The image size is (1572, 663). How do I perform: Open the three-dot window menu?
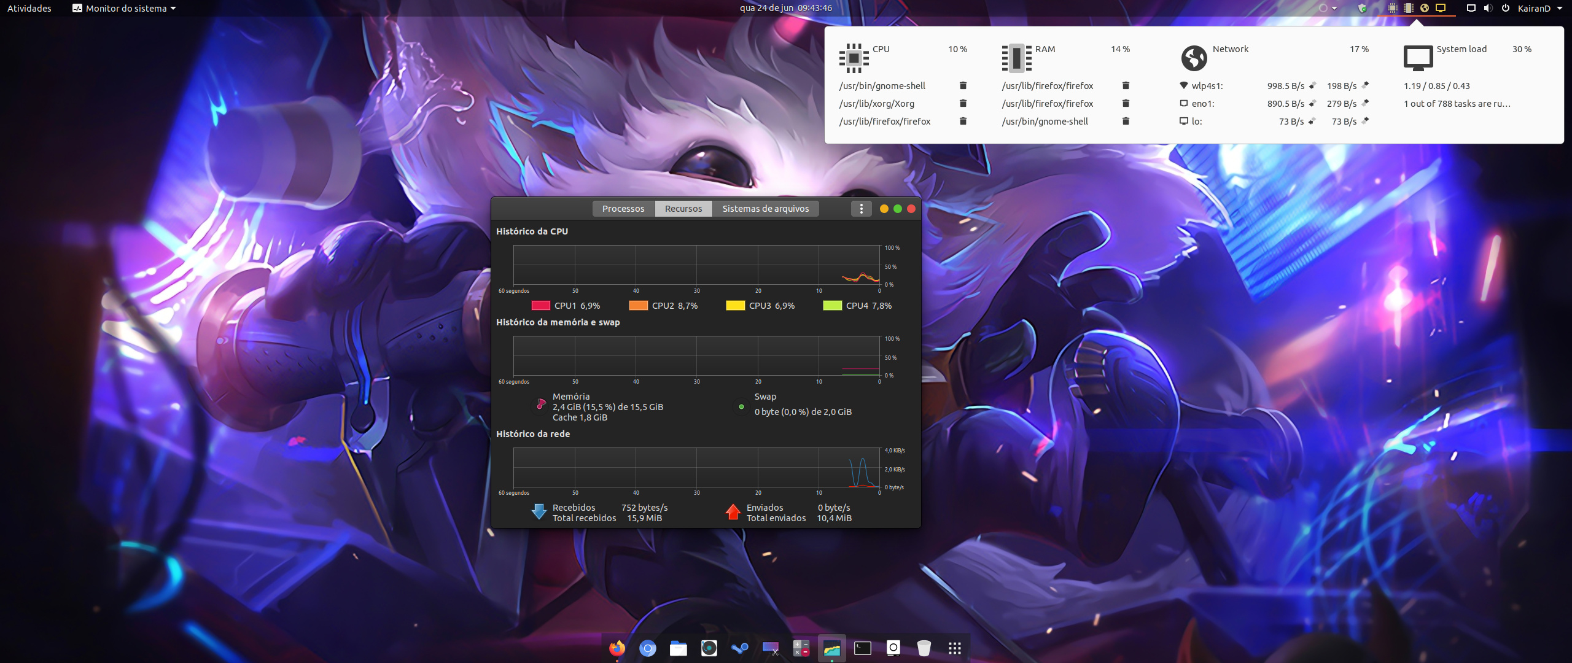point(861,209)
